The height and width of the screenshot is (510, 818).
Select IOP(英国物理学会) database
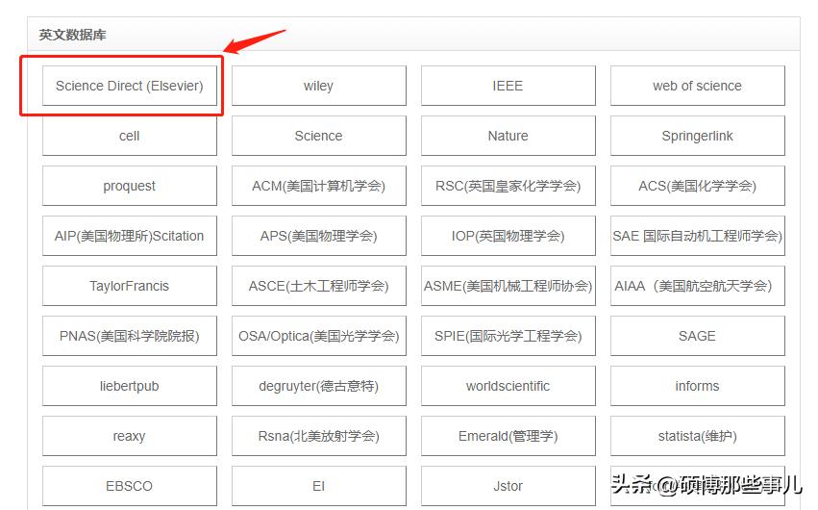(508, 236)
